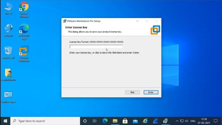Screen dimensions: 222x125
Task: Click the Enter button to submit key
Action: click(151, 92)
